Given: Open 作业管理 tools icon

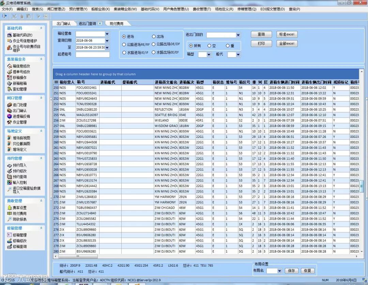Looking at the screenshot, I should point(10,122).
